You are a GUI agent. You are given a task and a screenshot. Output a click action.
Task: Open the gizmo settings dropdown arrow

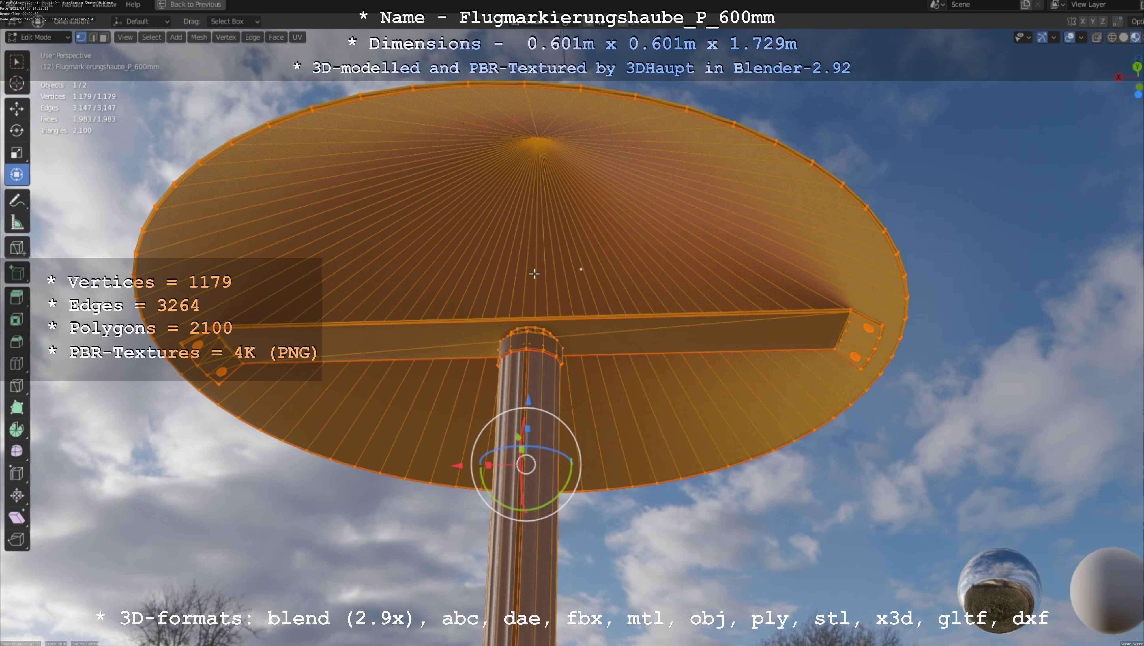click(1054, 37)
